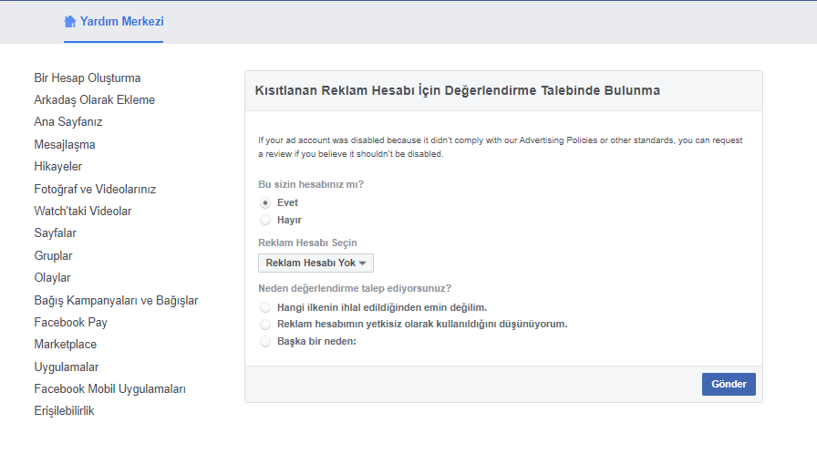Image resolution: width=817 pixels, height=465 pixels.
Task: Open Bir Hesap Oluşturma help topic
Action: 88,78
